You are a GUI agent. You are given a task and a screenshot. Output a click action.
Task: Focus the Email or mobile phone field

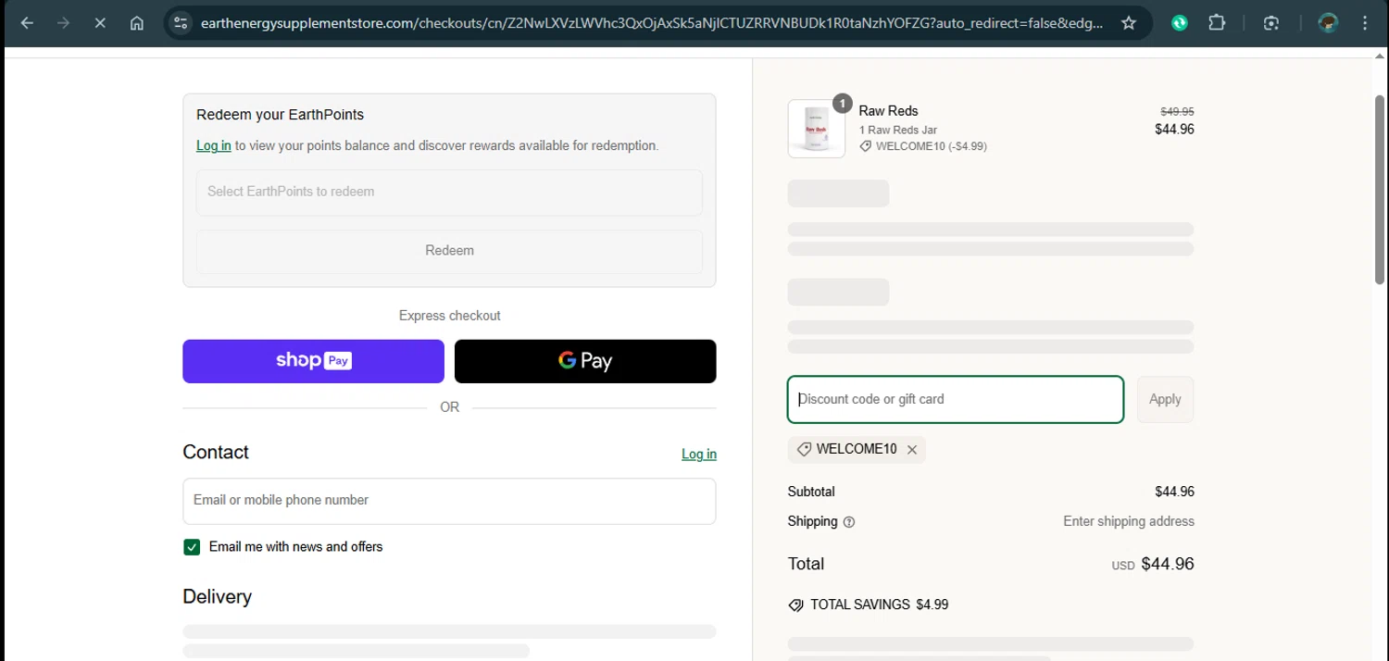point(449,501)
